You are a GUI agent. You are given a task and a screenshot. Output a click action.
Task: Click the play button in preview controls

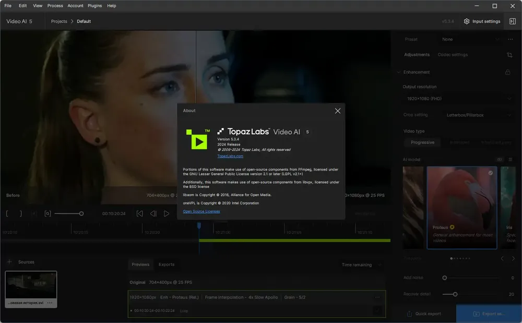pos(167,213)
